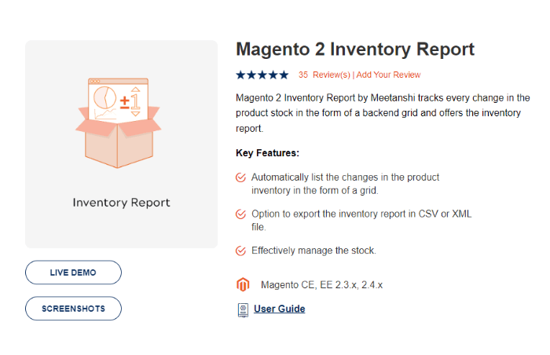Click Add Your Review link
The image size is (550, 355).
click(388, 75)
